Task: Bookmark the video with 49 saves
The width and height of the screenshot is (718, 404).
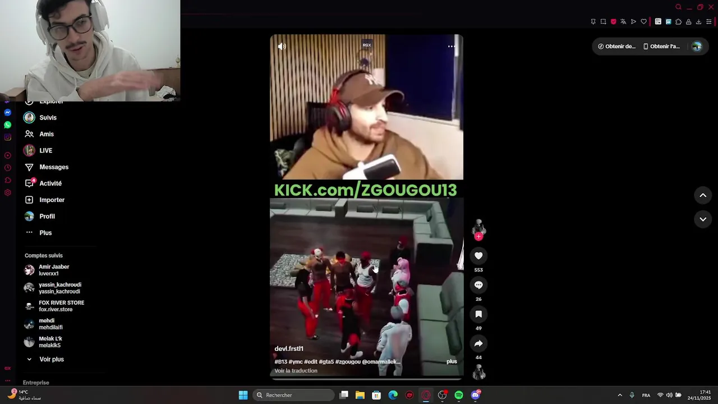Action: point(478,314)
